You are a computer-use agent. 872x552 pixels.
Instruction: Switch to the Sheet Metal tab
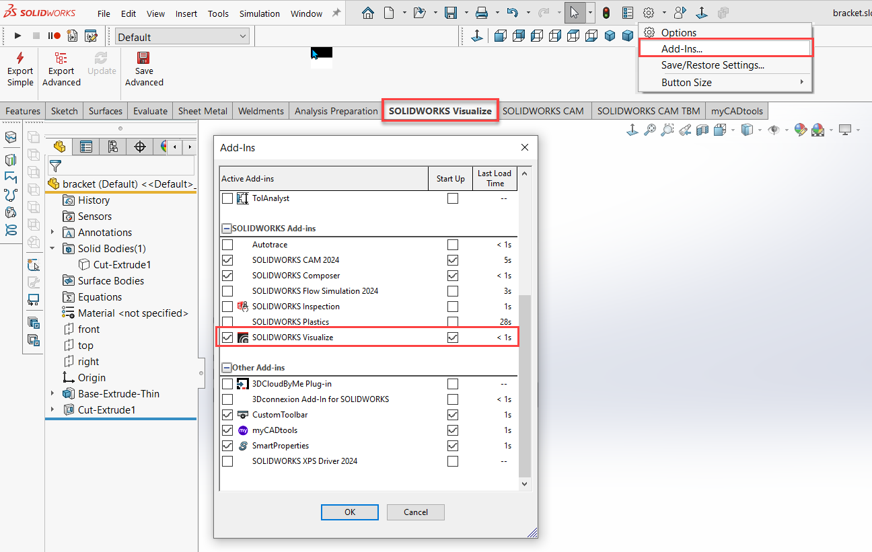(x=203, y=111)
